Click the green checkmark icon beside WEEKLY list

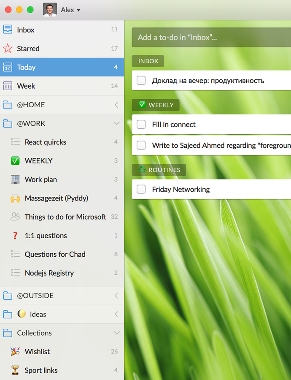point(15,161)
